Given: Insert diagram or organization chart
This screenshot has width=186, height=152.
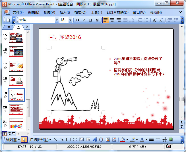Looking at the screenshot, I should (x=101, y=140).
